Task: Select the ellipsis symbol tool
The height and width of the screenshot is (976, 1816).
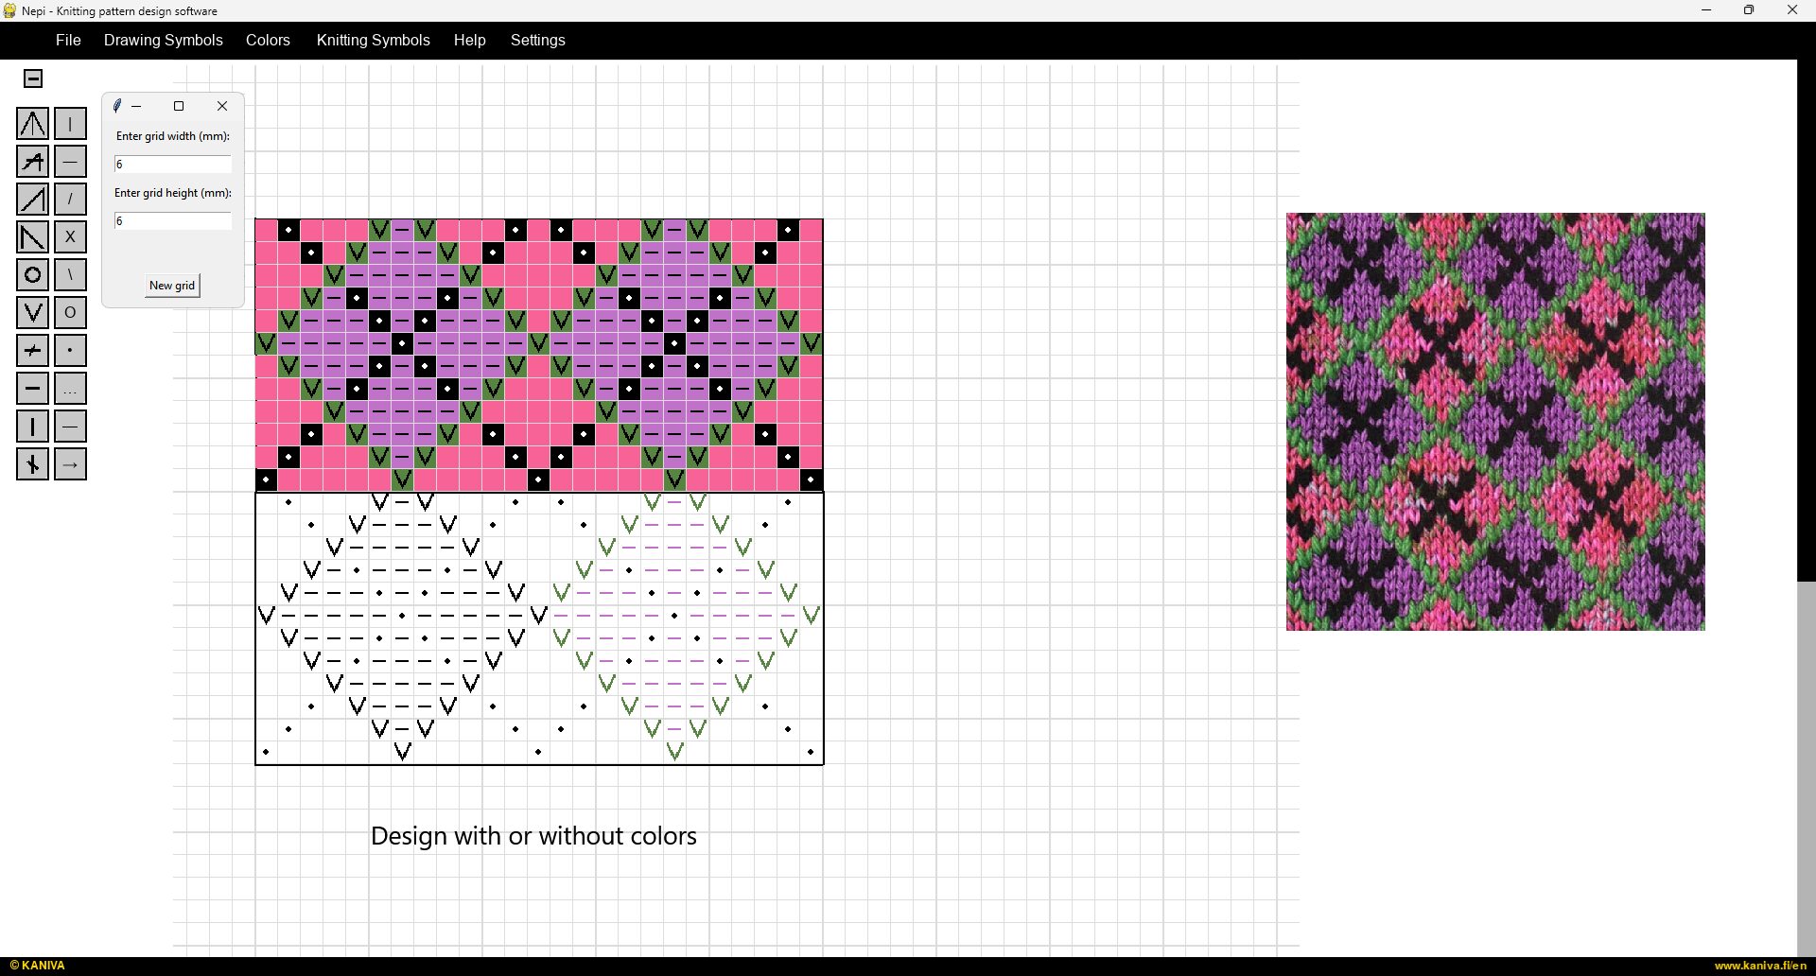Action: pos(70,388)
